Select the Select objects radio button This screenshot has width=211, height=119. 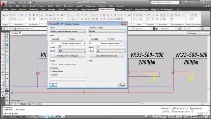click(x=51, y=71)
